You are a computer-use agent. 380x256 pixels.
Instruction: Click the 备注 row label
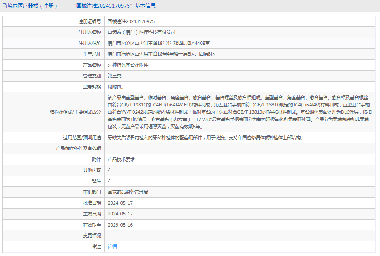96,181
